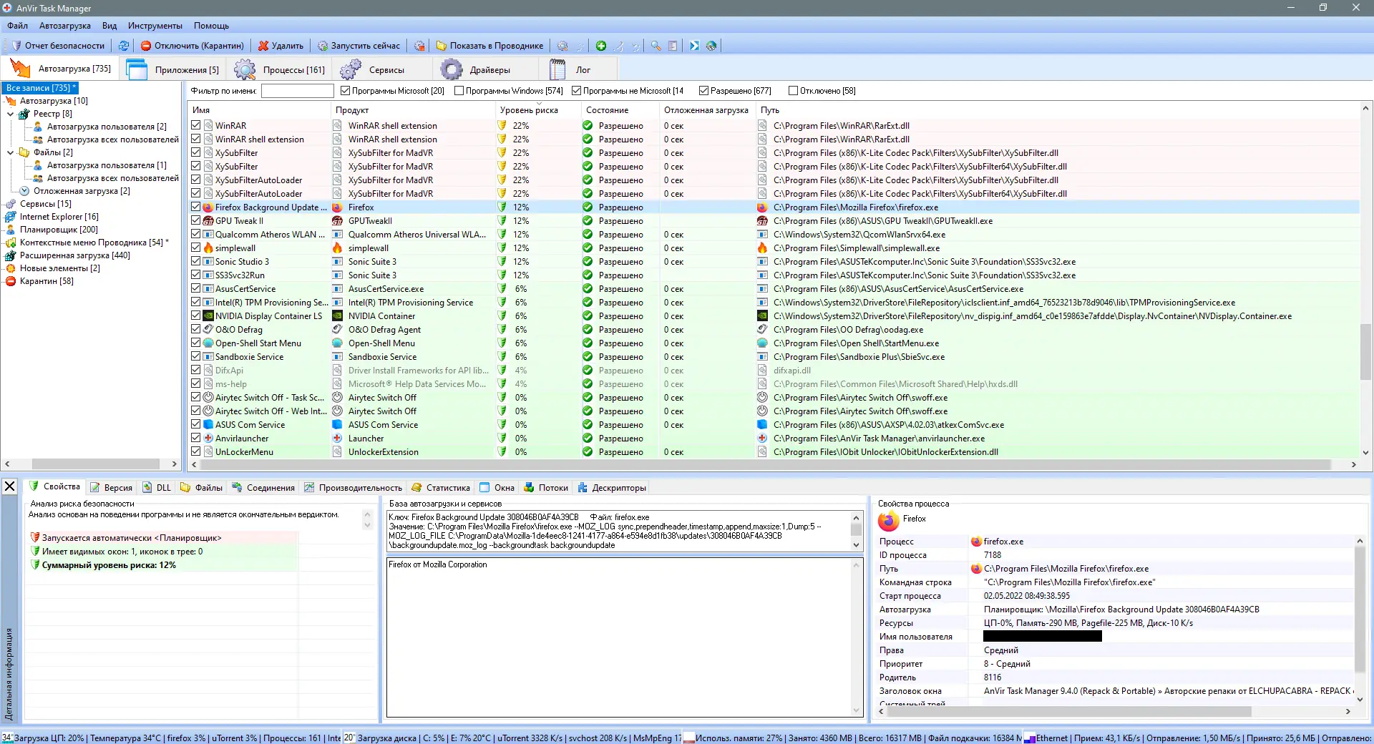
Task: Click the large Firefox logo in process properties
Action: point(888,521)
